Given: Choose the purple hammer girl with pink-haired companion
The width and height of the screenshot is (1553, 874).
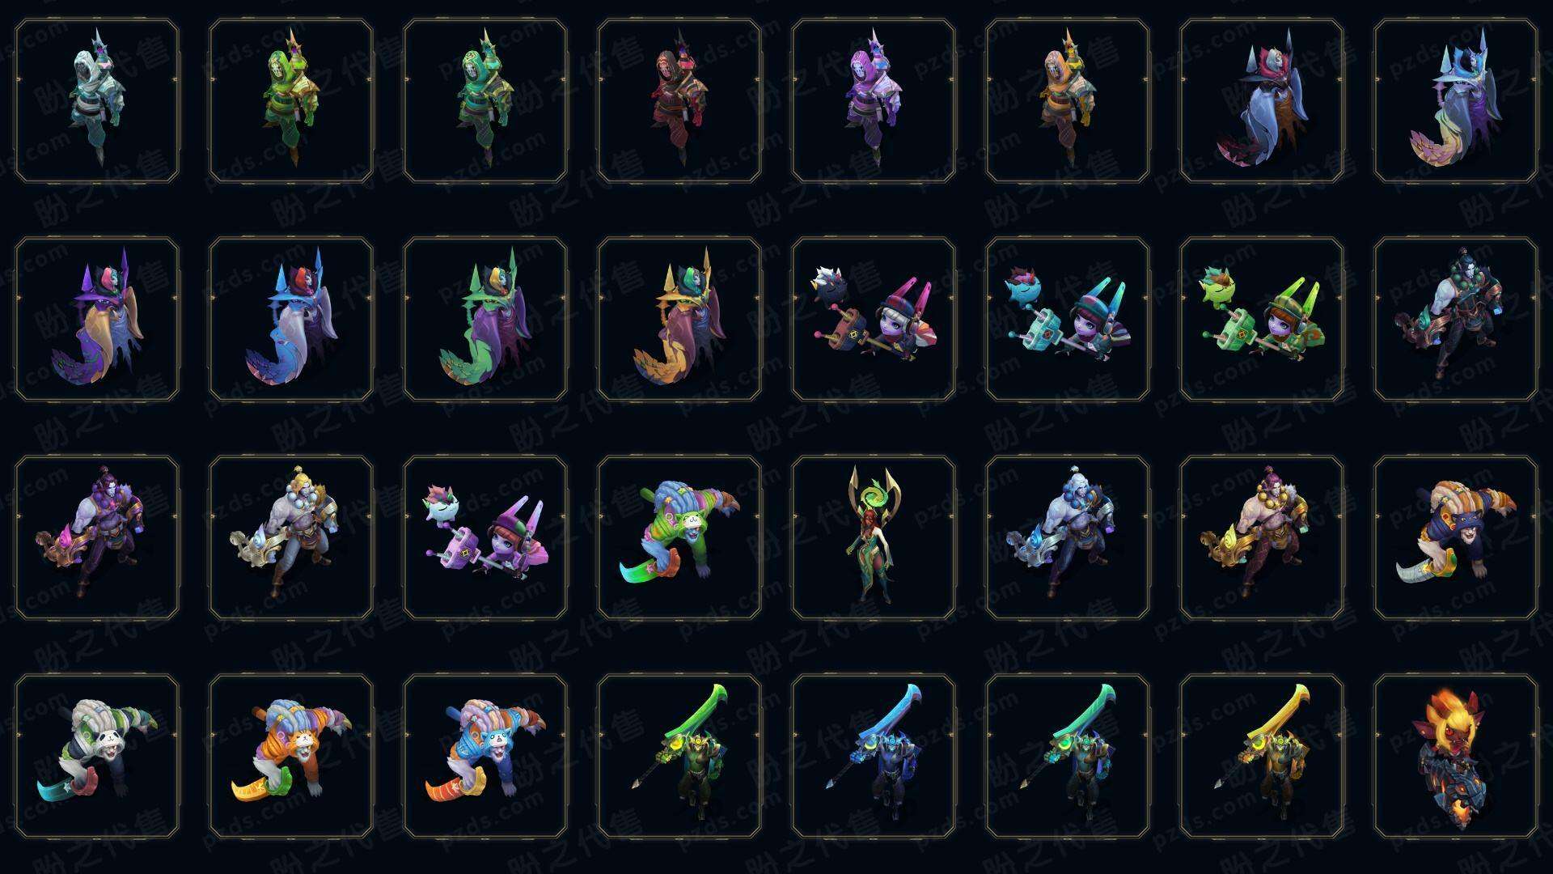Looking at the screenshot, I should tap(485, 537).
